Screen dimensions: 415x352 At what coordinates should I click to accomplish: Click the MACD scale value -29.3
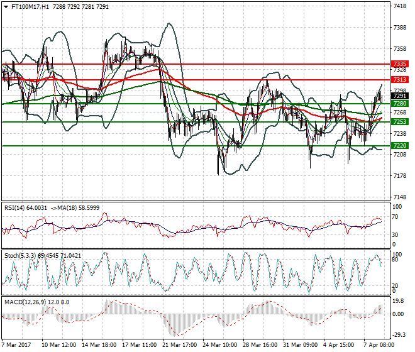pos(398,335)
